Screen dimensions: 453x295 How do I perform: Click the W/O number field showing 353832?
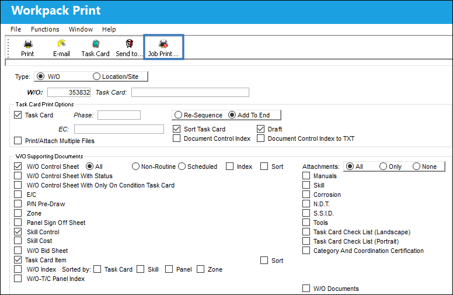pyautogui.click(x=69, y=92)
